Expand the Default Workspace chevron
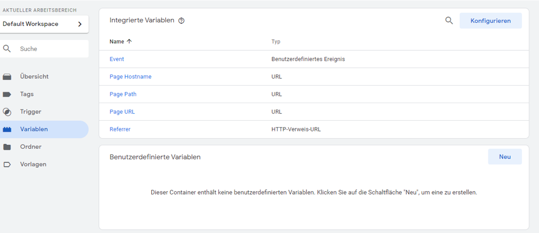The width and height of the screenshot is (539, 233). (x=80, y=24)
